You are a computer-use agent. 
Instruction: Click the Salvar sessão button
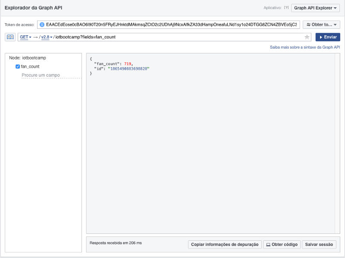319,244
